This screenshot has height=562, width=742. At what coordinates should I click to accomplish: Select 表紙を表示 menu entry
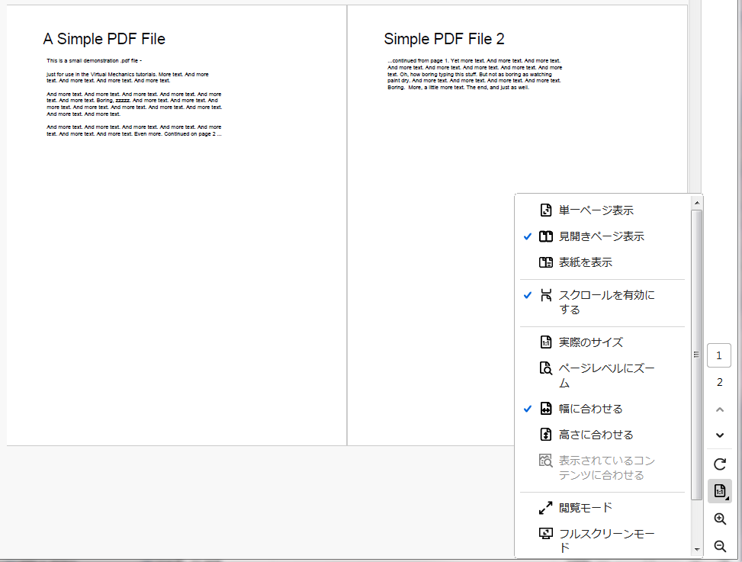[585, 262]
